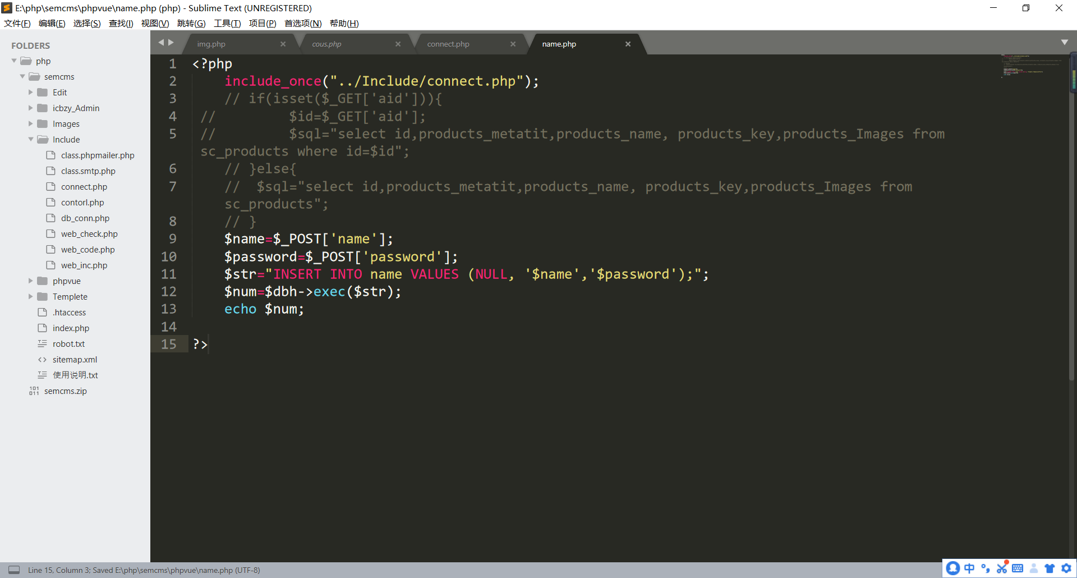Close the cous.php tab

click(x=398, y=44)
